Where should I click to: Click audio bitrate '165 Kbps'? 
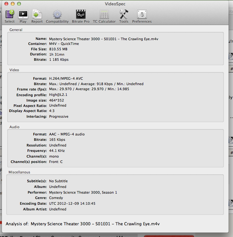click(57, 140)
